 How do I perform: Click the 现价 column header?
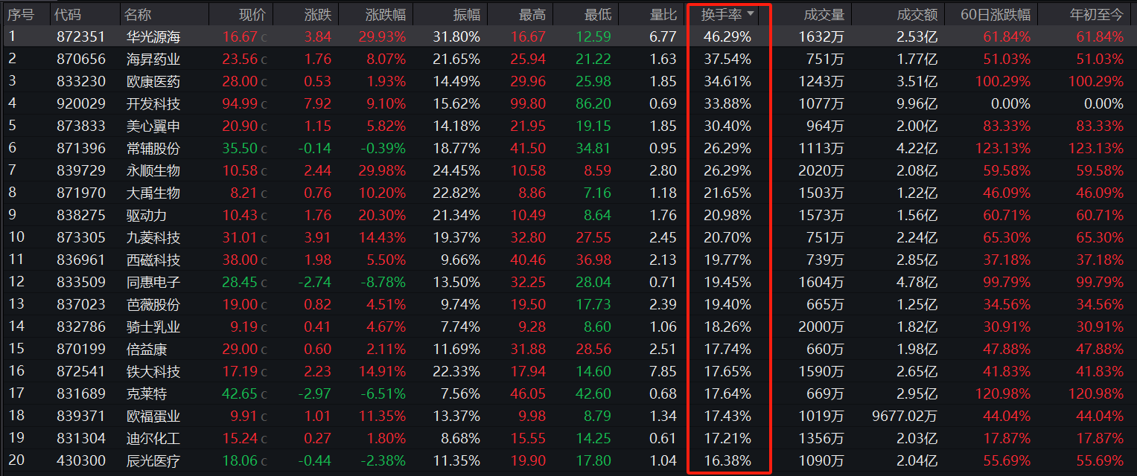[x=252, y=14]
